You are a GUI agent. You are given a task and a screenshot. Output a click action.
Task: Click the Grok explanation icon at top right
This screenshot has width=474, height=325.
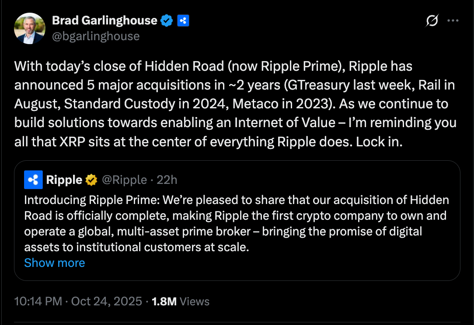coord(431,20)
